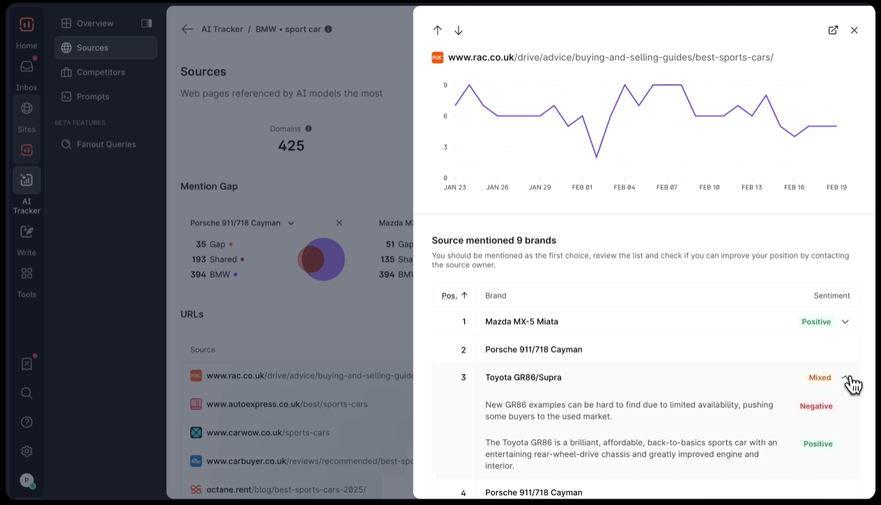Screen dimensions: 881x505
Task: Click the 'Source mentioned 9 brands' heading
Action: 494,240
